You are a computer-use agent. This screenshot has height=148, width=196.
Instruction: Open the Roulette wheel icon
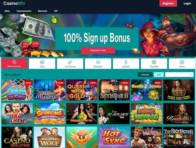point(154,62)
